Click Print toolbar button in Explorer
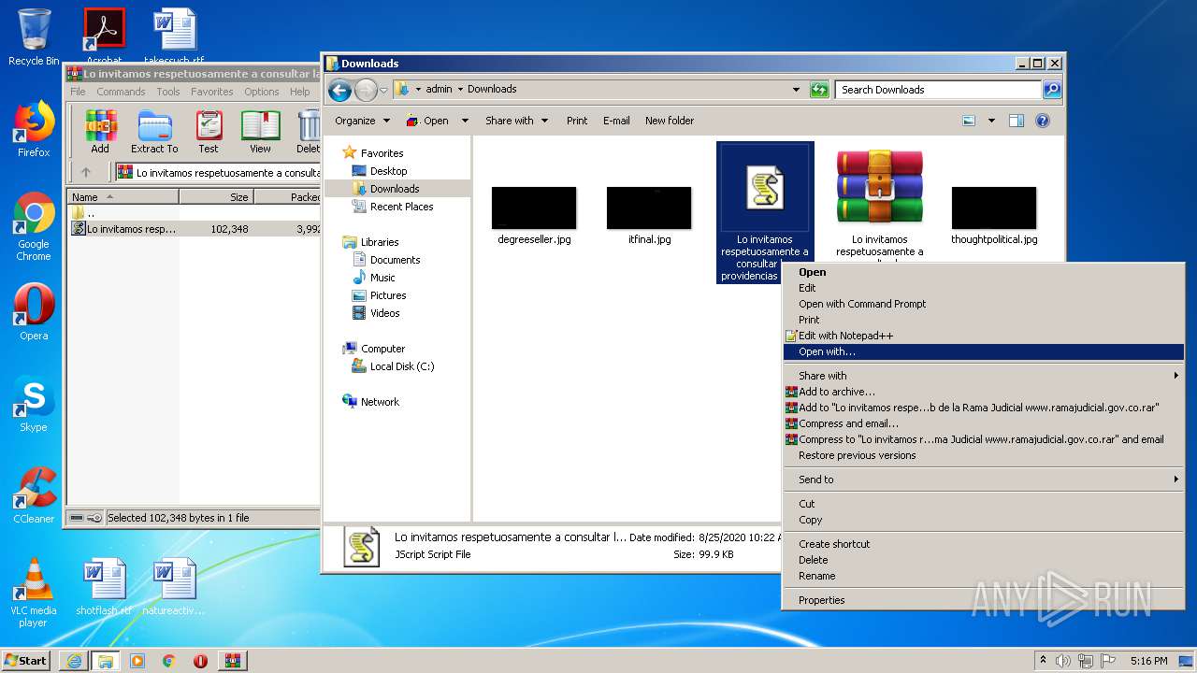The image size is (1197, 673). [x=577, y=121]
